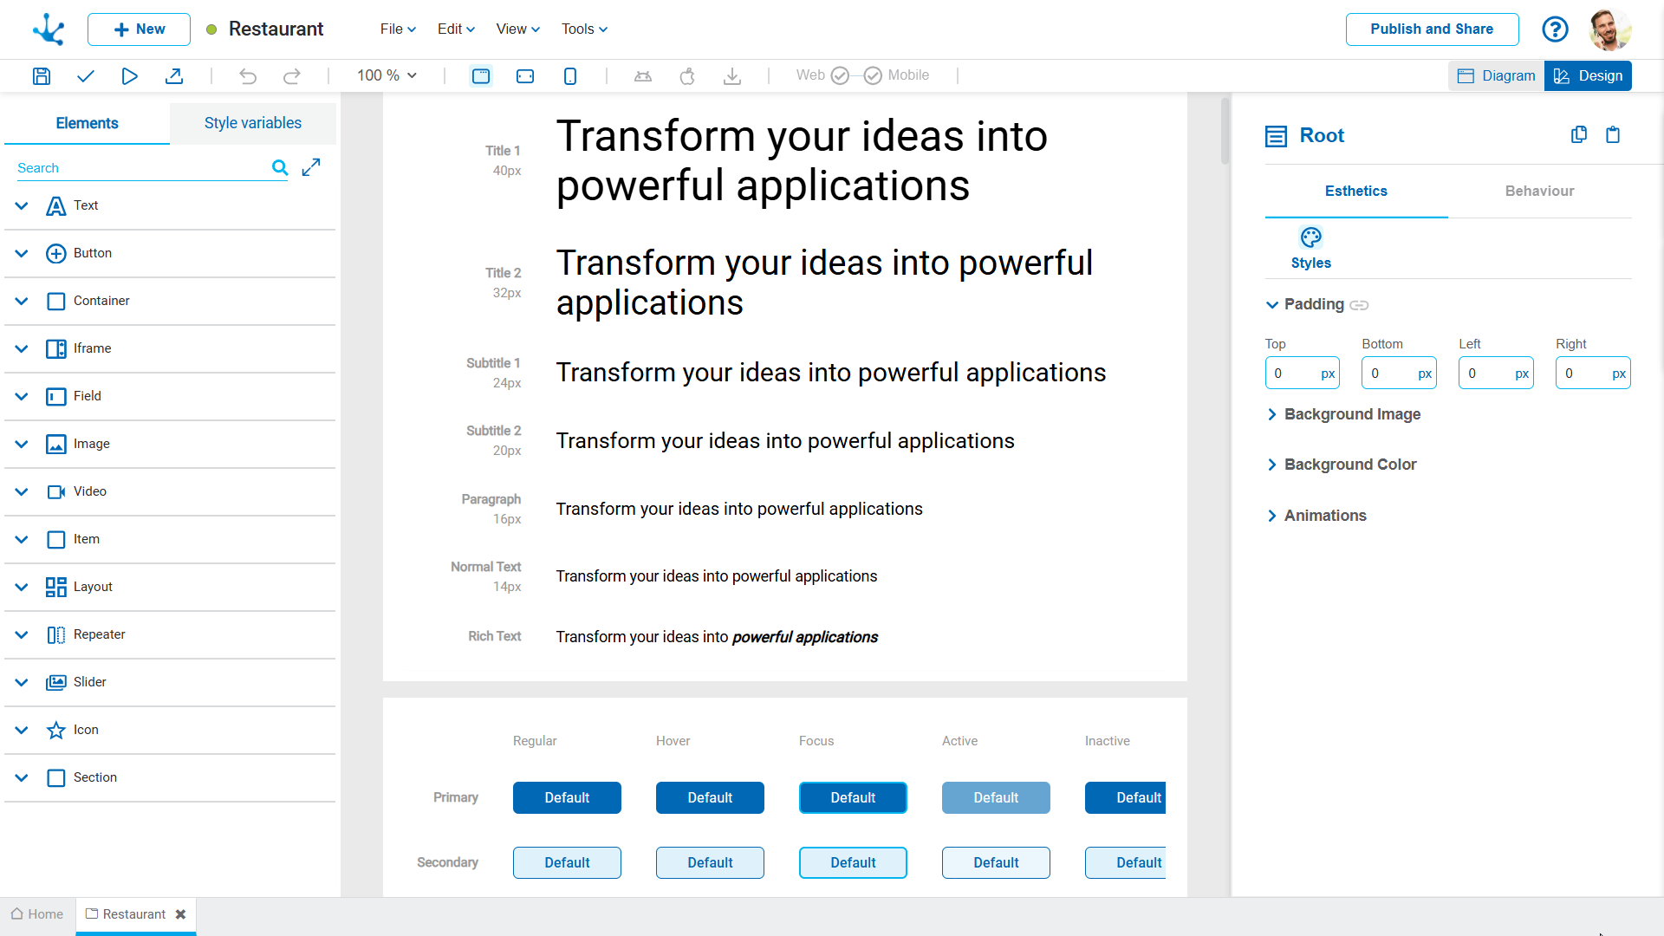Toggle the Padding link values icon

(1359, 305)
